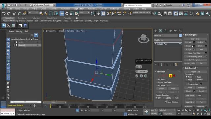Open the Material Editor icon
The height and width of the screenshot is (119, 211).
[x=192, y=13]
